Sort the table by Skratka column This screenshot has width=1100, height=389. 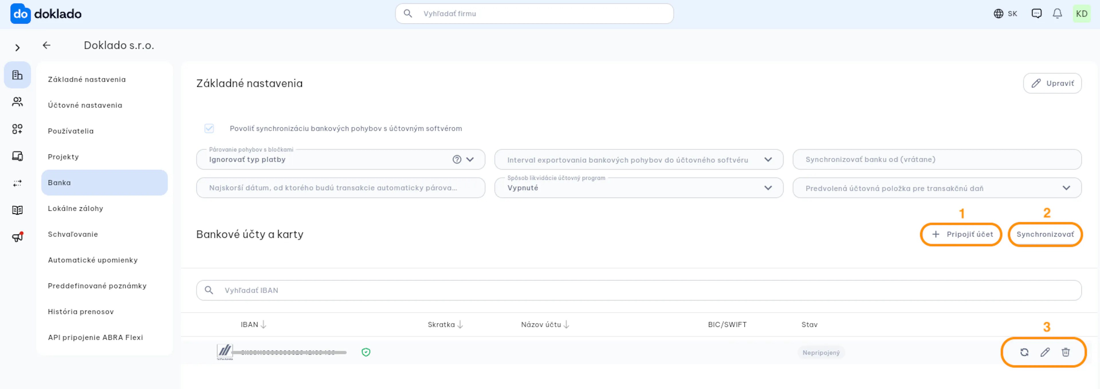pos(445,325)
